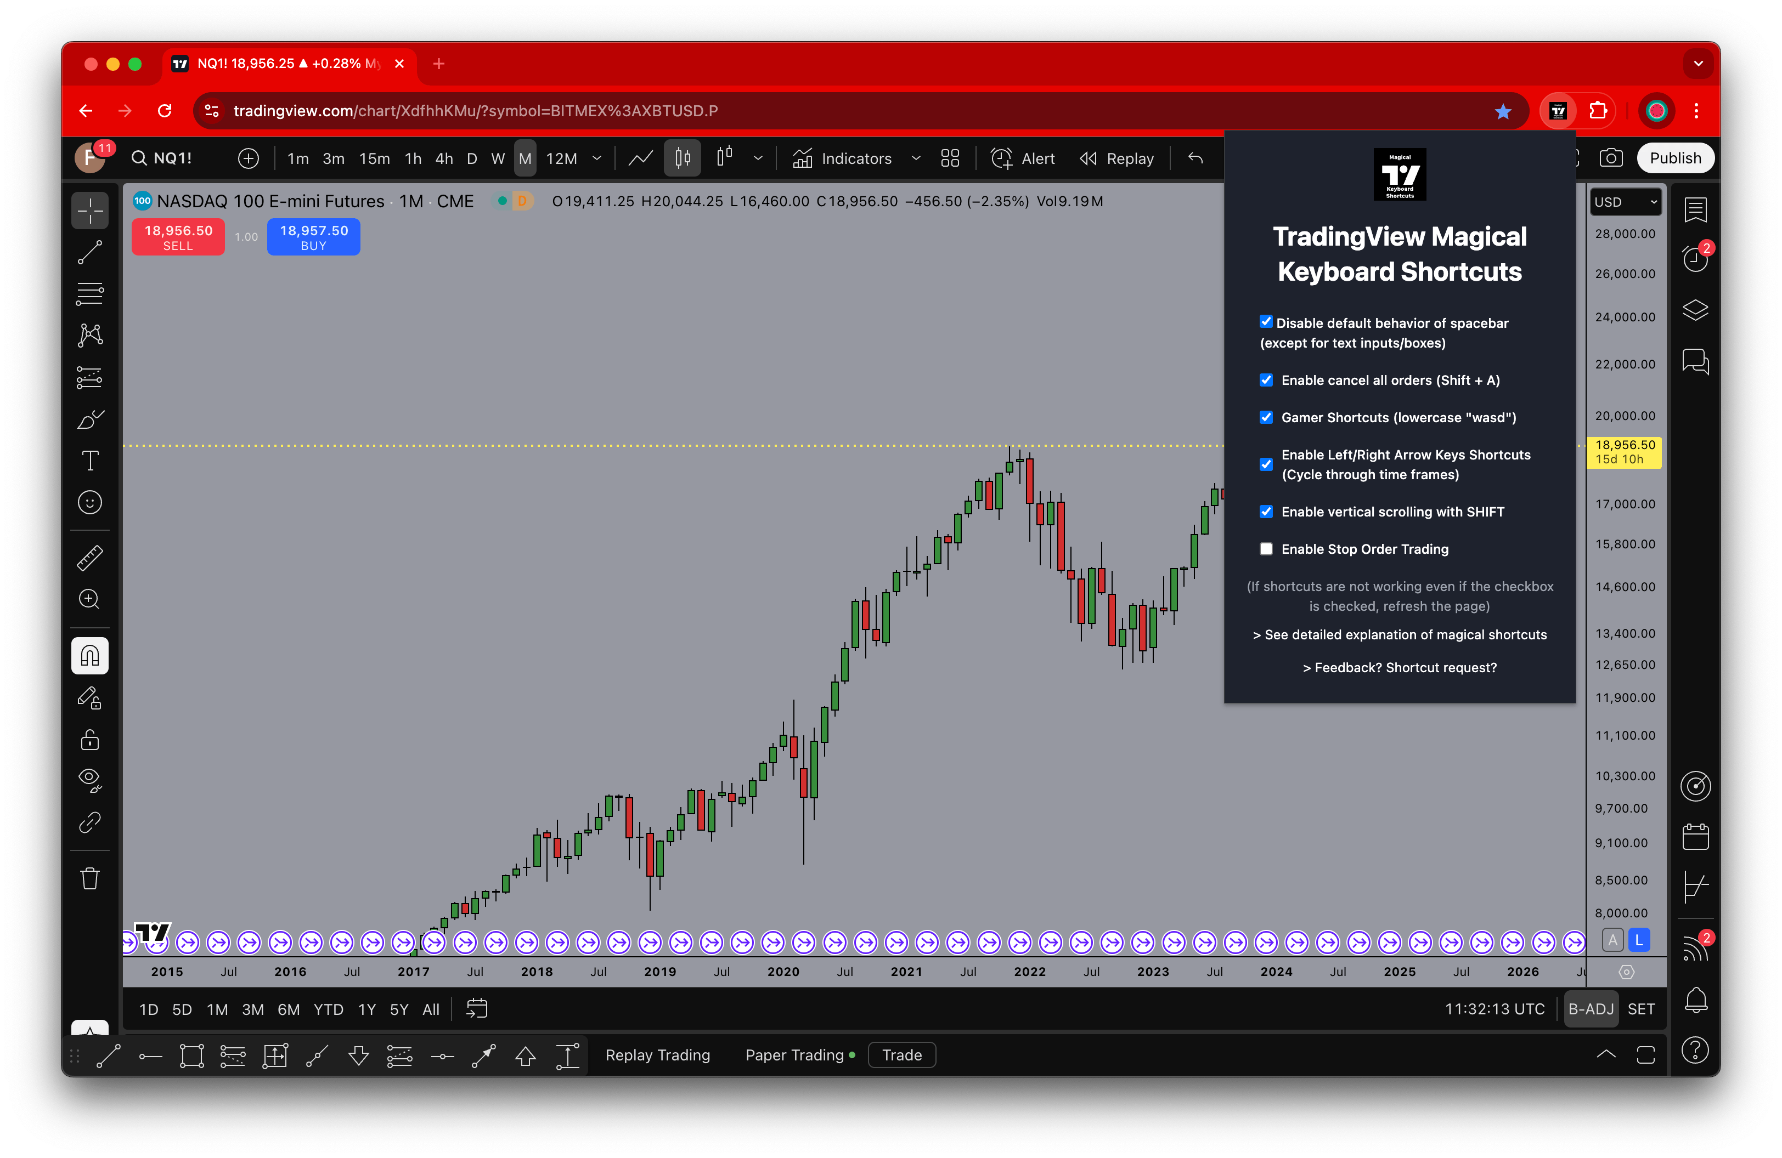Open the browser tab list chevron
This screenshot has height=1158, width=1782.
click(1698, 64)
